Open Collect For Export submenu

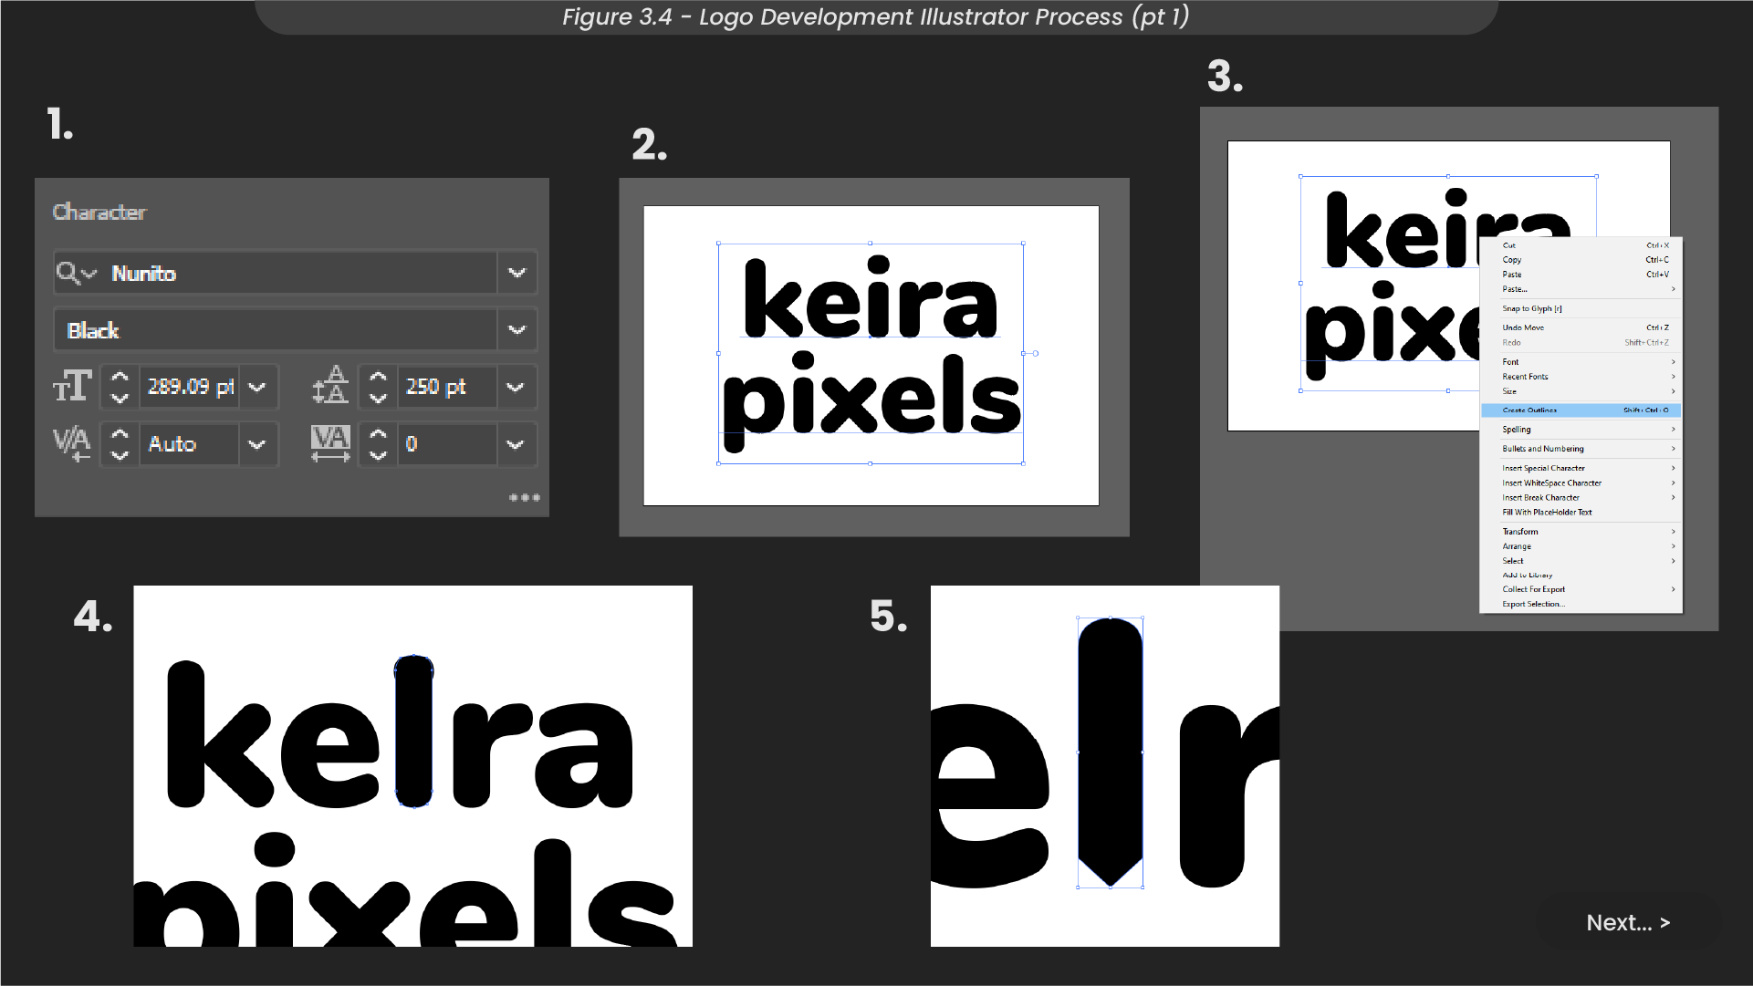(x=1581, y=589)
